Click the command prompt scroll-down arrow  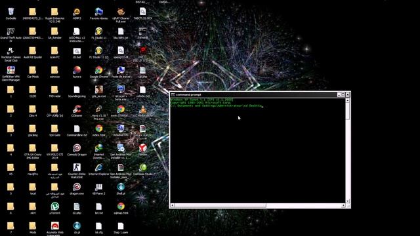click(348, 201)
